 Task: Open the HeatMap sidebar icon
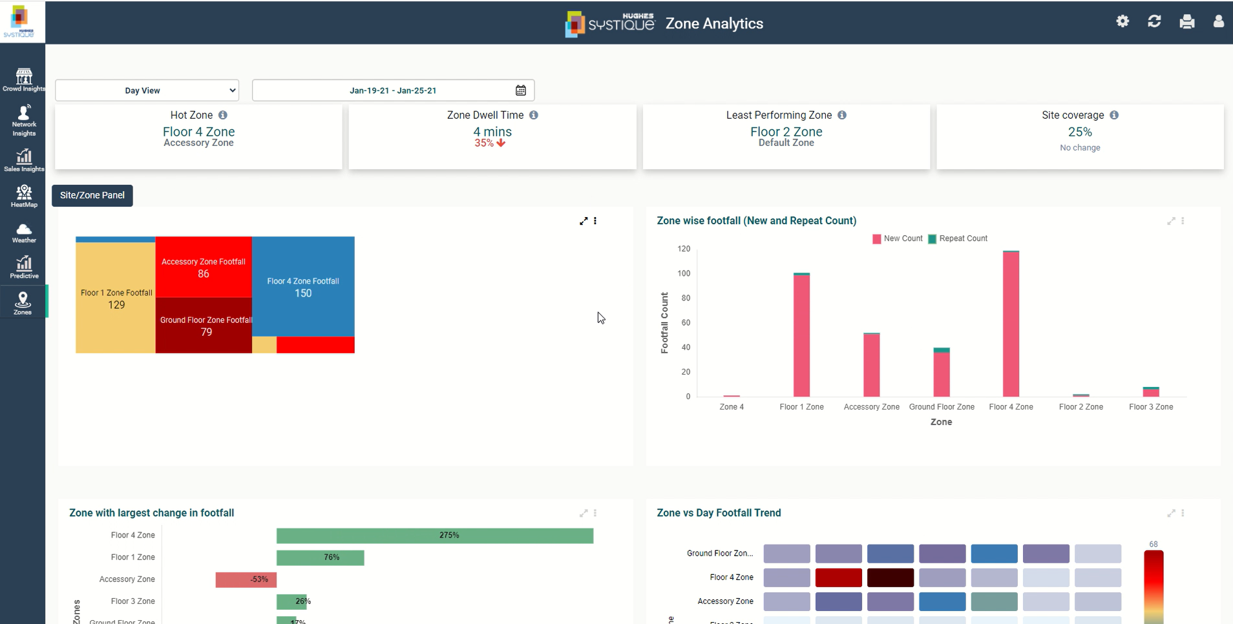pos(23,196)
